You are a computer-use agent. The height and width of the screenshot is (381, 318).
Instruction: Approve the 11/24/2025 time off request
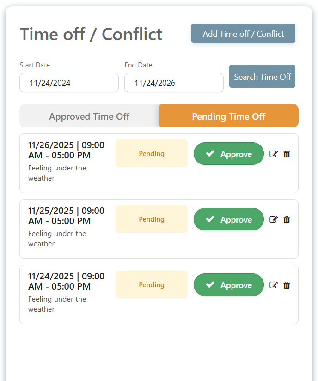tap(229, 285)
